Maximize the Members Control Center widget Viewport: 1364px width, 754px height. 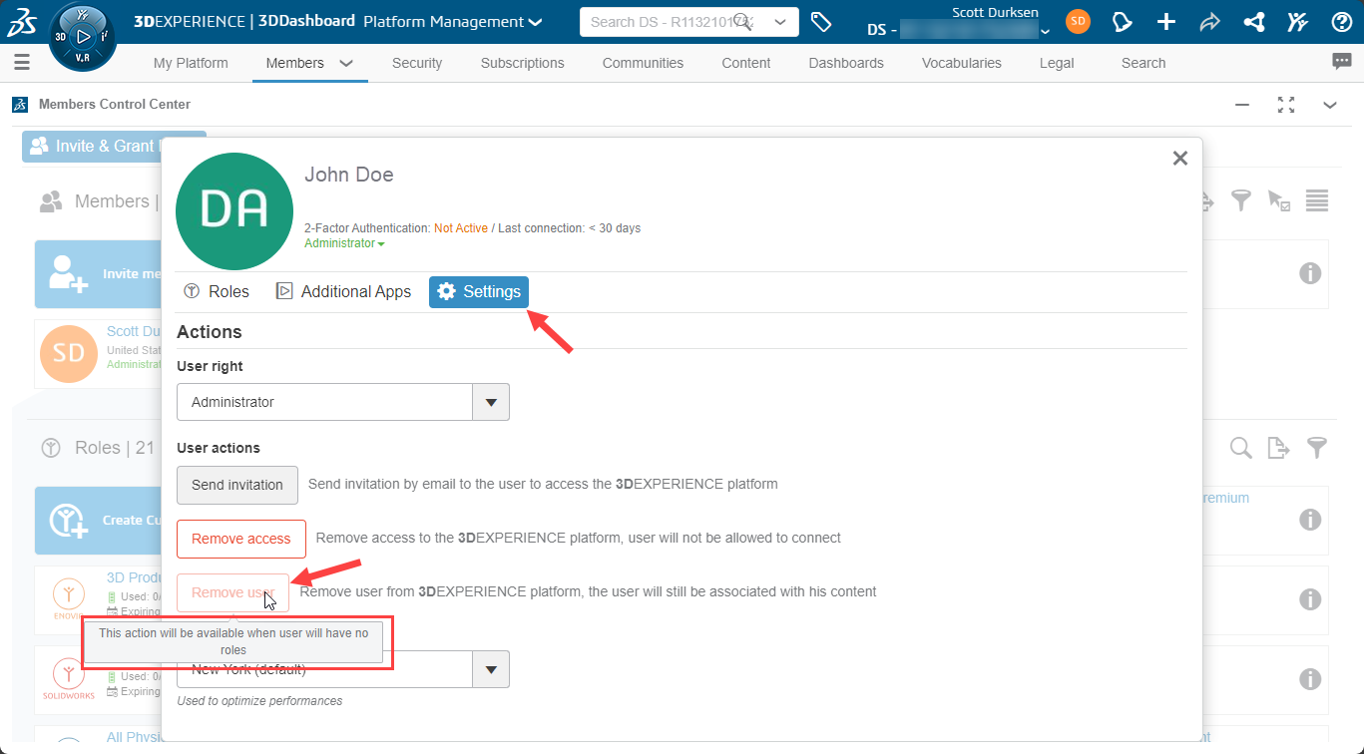pos(1286,105)
